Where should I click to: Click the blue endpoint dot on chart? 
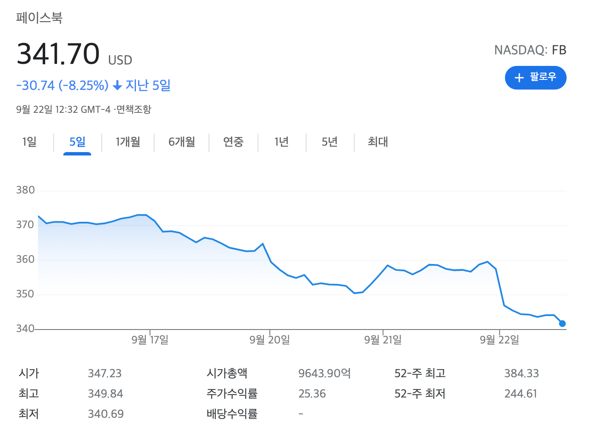(562, 324)
